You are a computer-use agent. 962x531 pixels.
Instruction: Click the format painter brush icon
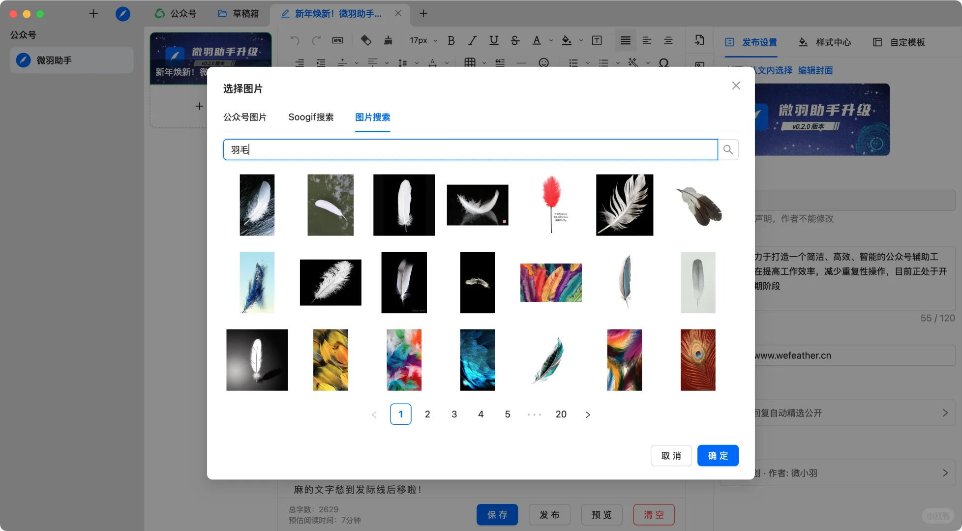[388, 41]
